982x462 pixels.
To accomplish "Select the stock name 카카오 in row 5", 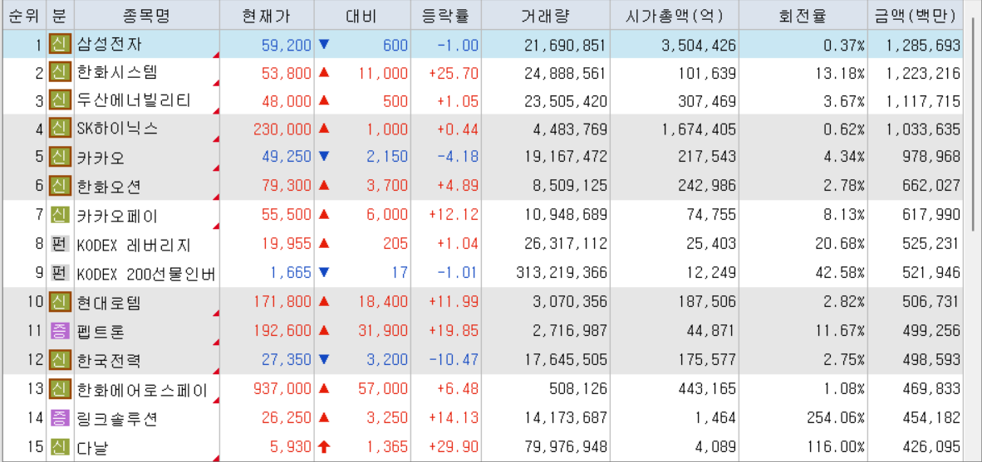I will click(101, 158).
